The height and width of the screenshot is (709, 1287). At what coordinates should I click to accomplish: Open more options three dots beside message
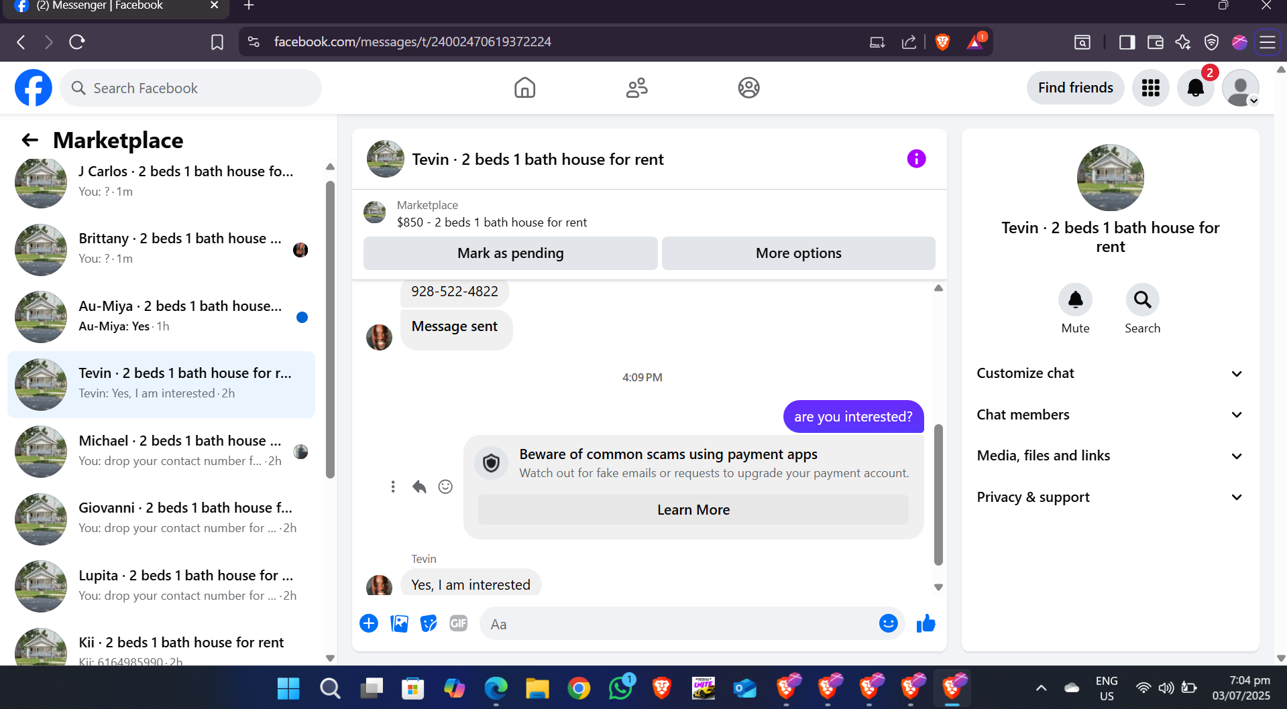(393, 487)
